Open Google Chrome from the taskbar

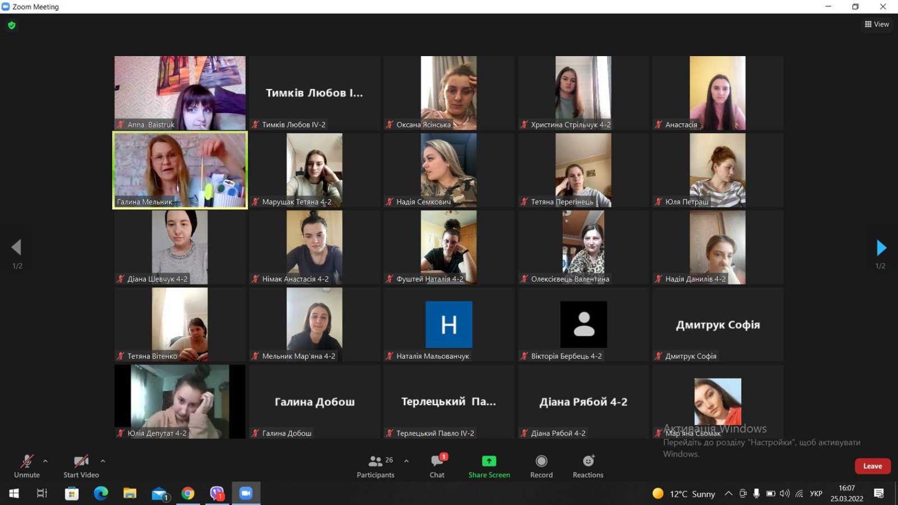(x=187, y=493)
